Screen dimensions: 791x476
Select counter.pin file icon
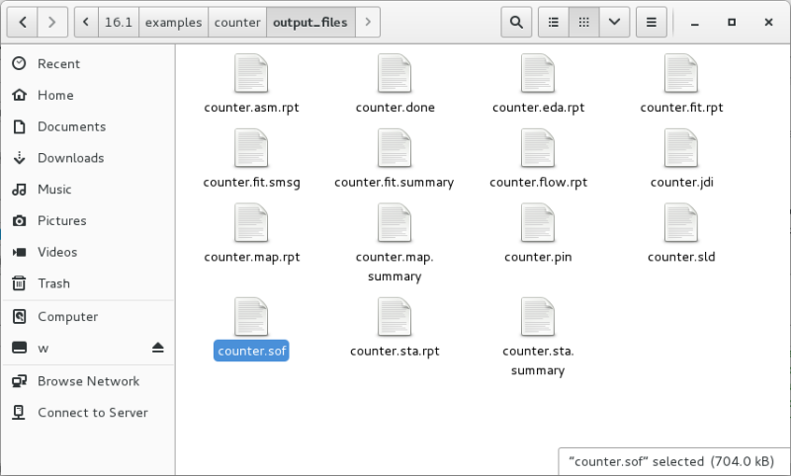538,222
